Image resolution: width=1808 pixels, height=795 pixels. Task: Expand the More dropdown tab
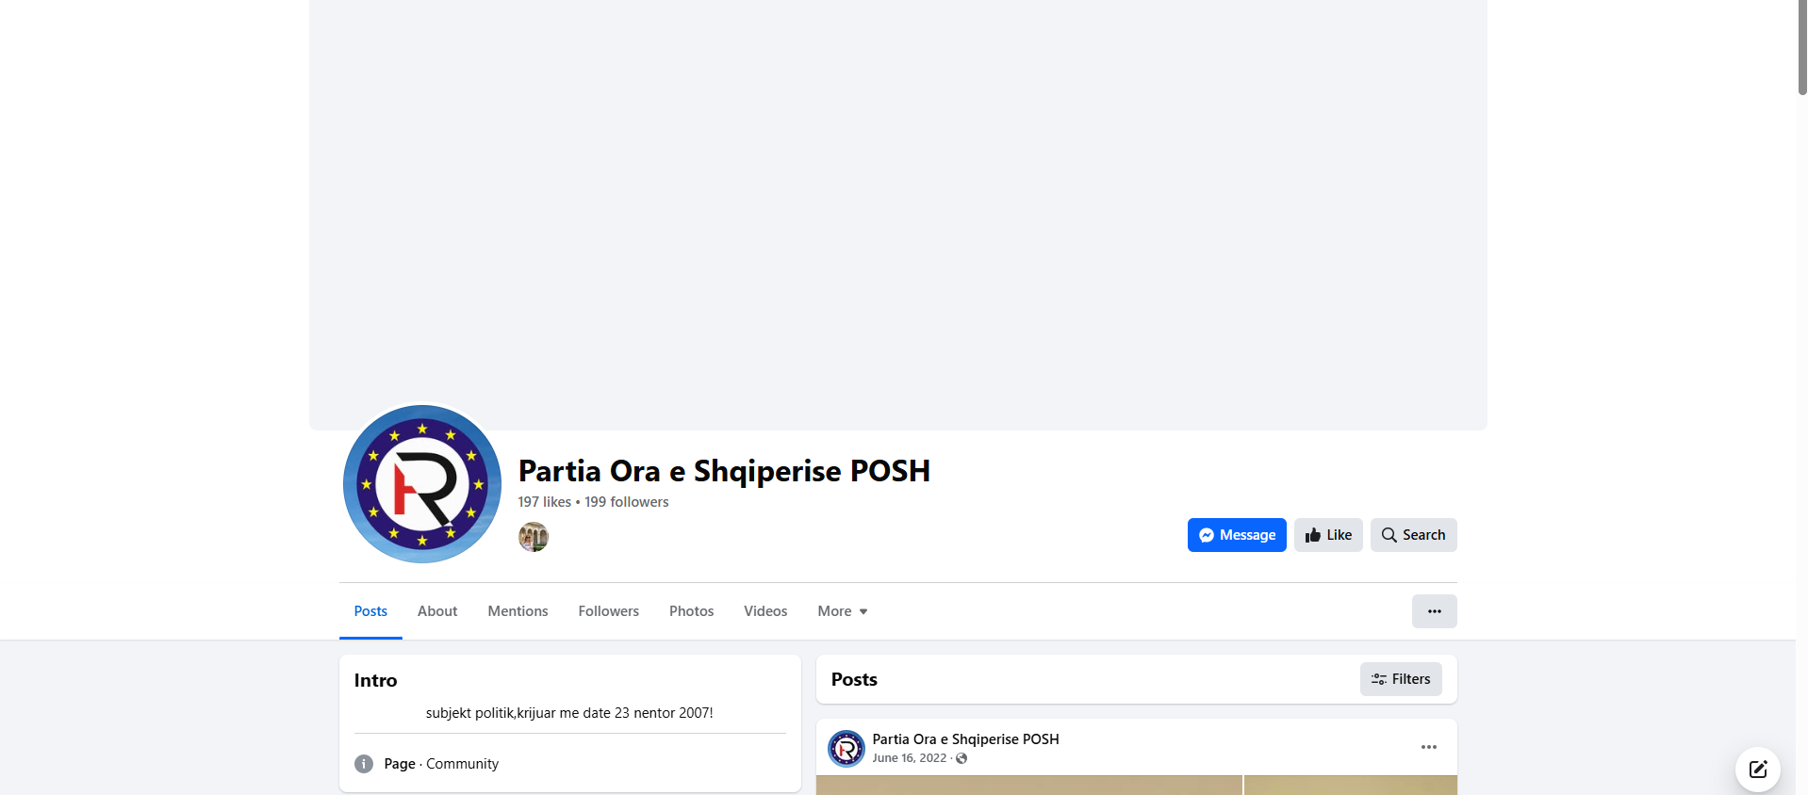tap(843, 611)
